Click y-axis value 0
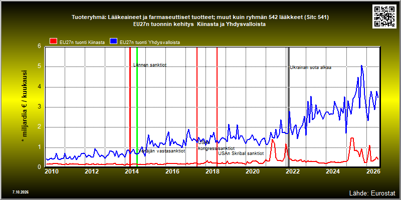 (x=40, y=167)
